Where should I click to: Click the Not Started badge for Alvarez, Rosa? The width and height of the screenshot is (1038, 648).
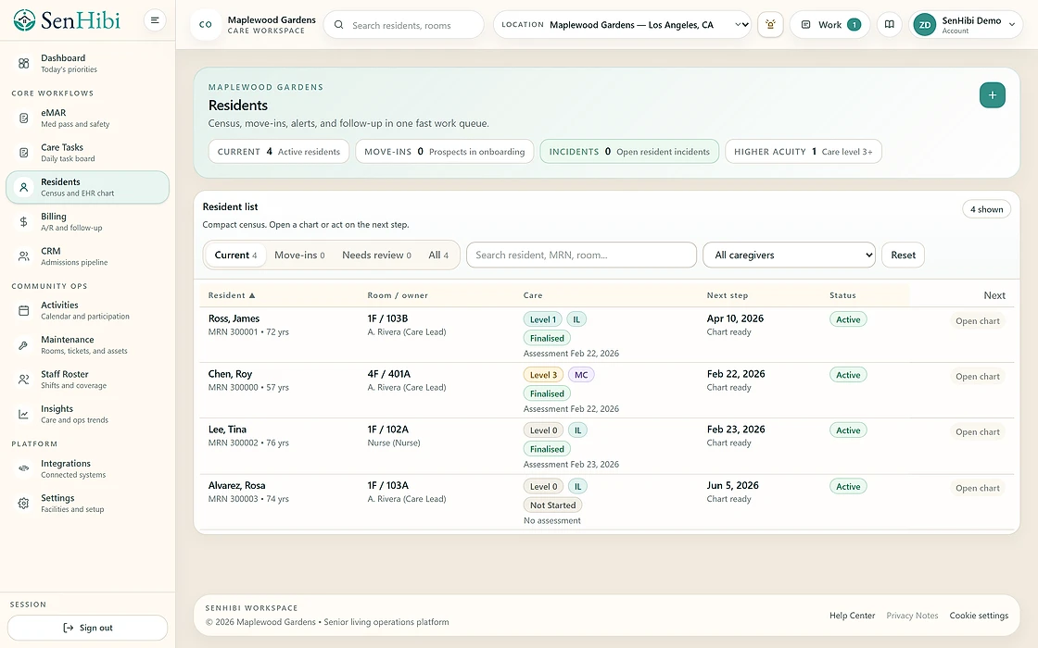click(552, 505)
